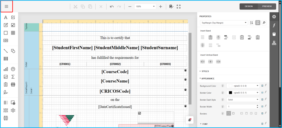Click the Border Color black swatch
Screen dimensions: 282x128
pyautogui.click(x=230, y=93)
